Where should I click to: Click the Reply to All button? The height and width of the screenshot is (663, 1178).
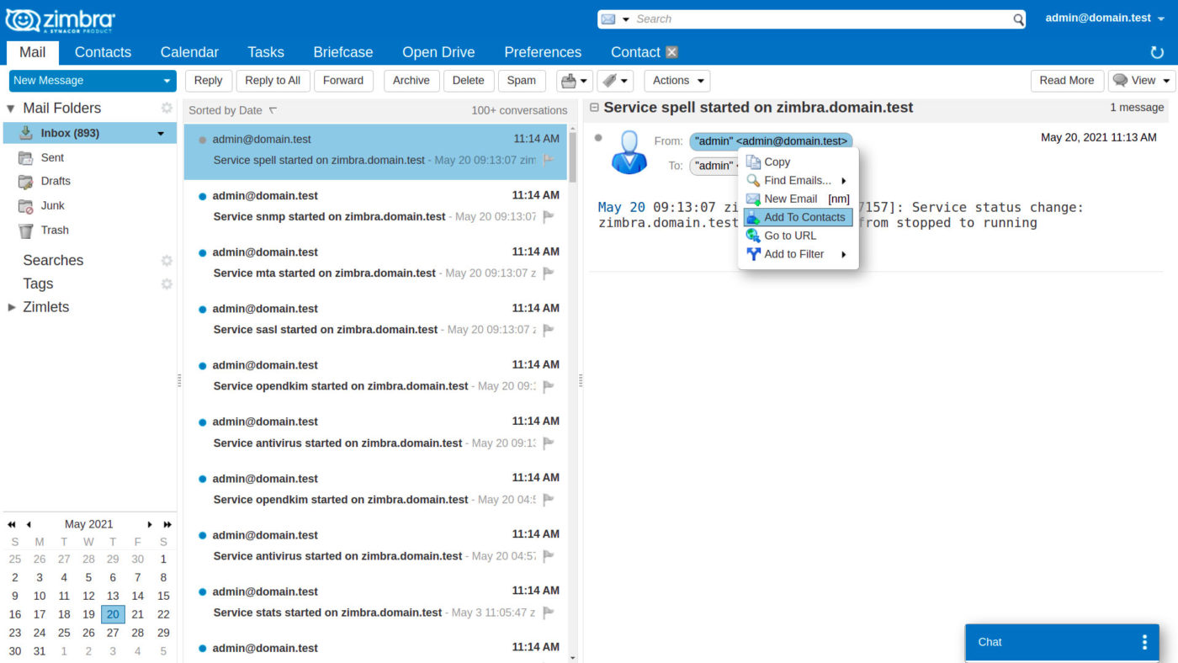click(272, 81)
